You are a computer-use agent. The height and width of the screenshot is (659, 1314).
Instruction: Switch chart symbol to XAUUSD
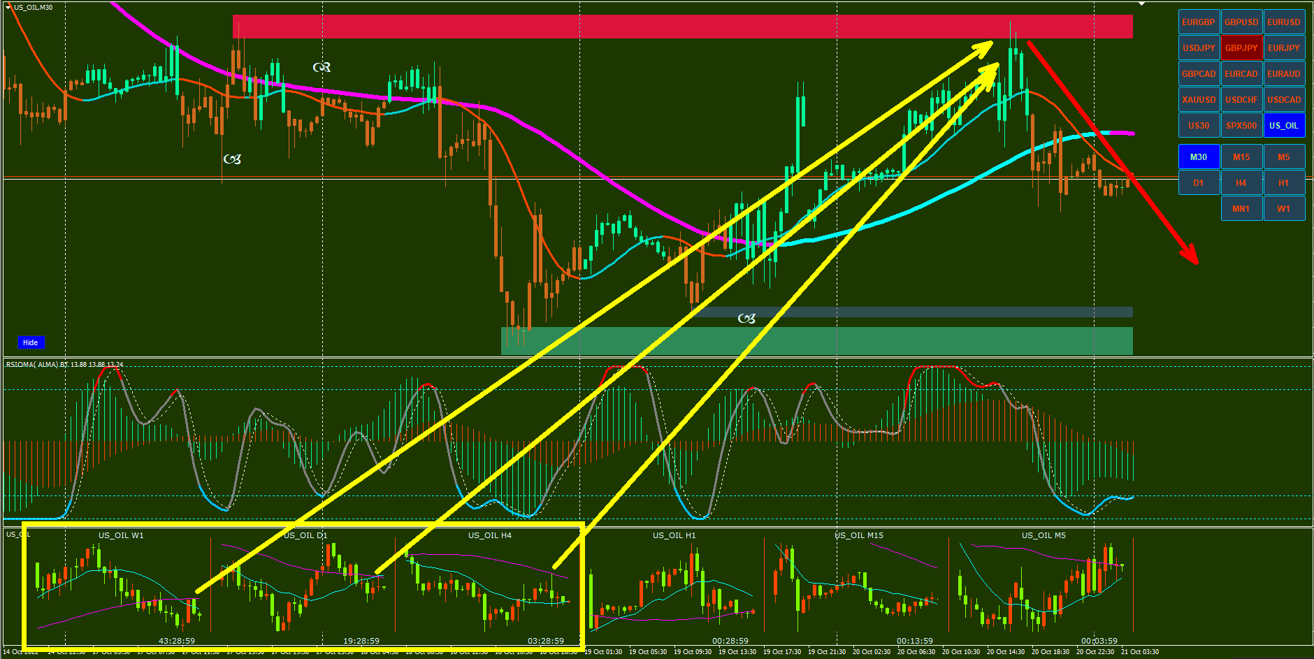point(1199,100)
